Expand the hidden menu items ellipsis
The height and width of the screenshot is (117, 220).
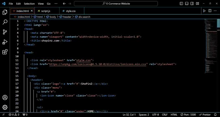56,4
